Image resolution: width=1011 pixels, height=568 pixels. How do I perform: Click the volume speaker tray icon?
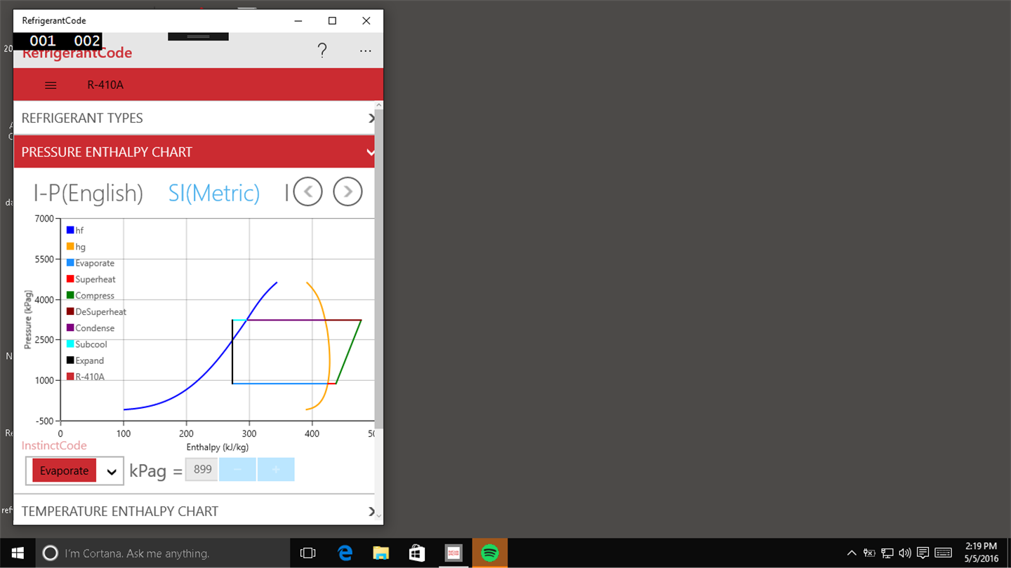pyautogui.click(x=905, y=553)
